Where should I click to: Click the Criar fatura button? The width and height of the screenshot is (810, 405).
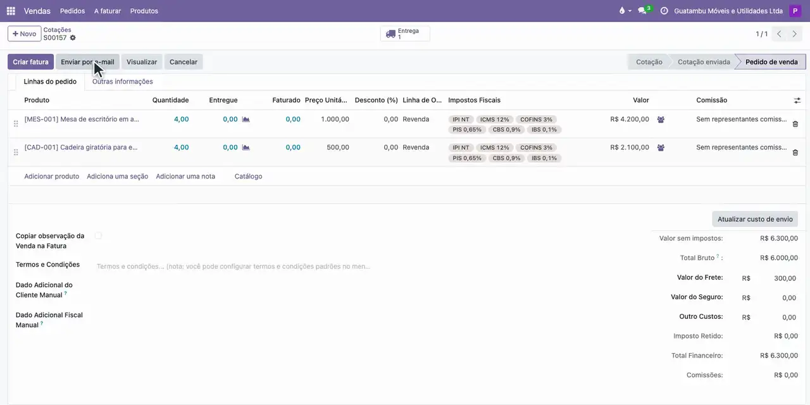click(x=30, y=62)
